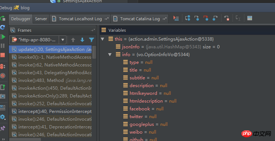Select the 'title = null' field
The width and height of the screenshot is (275, 141).
137,70
